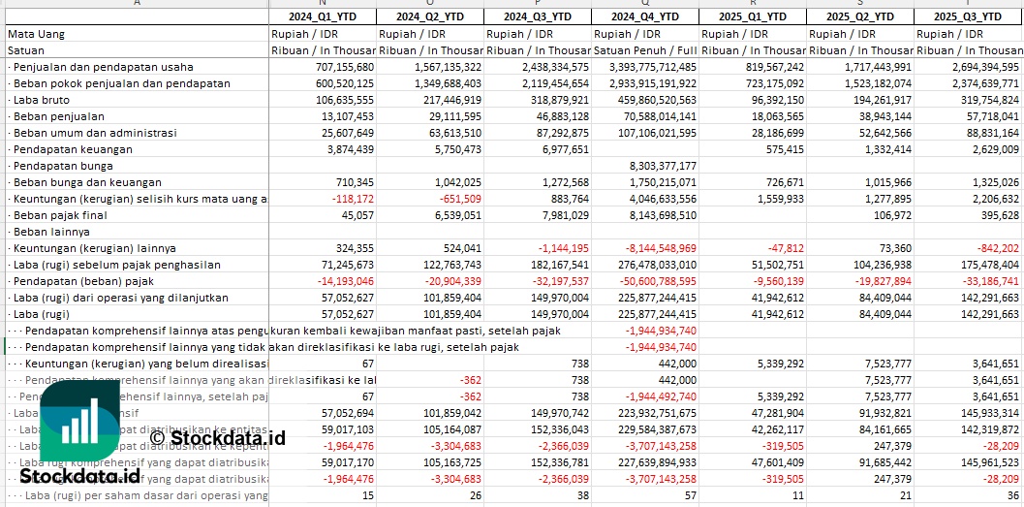Click cell value 2,694,394,595
The width and height of the screenshot is (1024, 507).
click(985, 67)
